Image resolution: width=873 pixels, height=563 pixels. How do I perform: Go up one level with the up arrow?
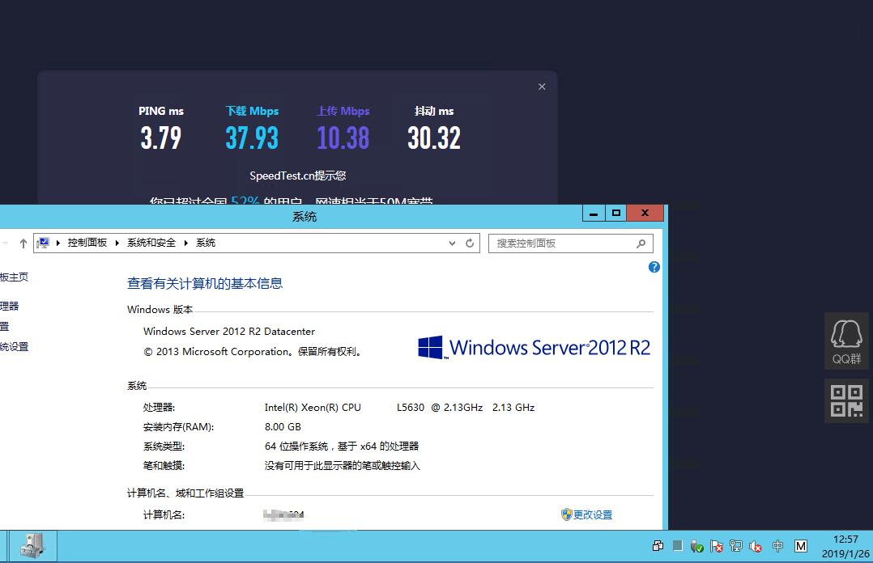coord(23,243)
